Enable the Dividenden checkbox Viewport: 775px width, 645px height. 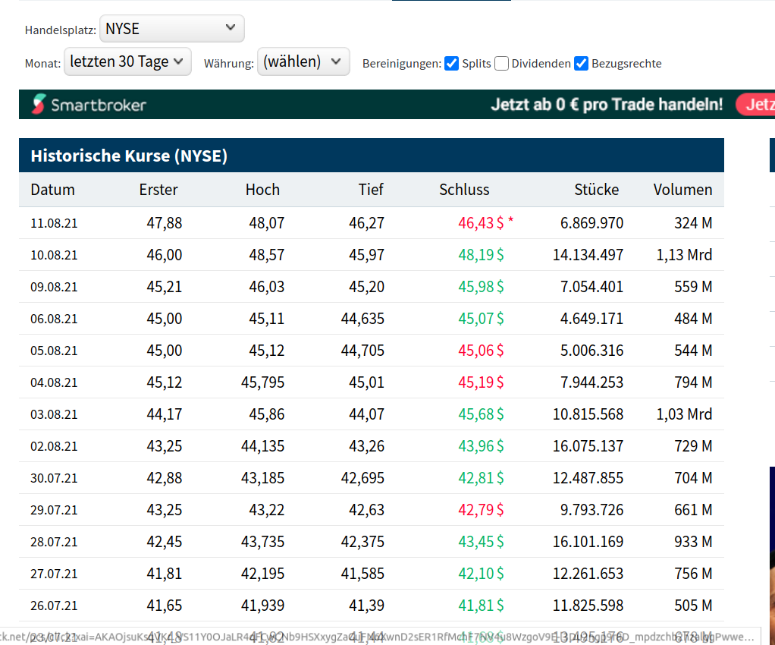tap(501, 64)
